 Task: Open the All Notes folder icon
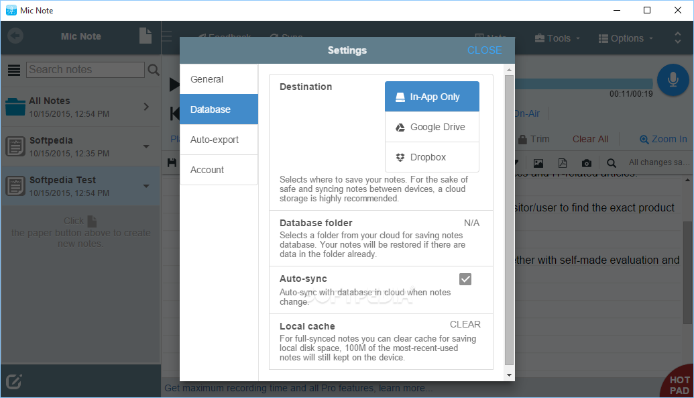(15, 107)
